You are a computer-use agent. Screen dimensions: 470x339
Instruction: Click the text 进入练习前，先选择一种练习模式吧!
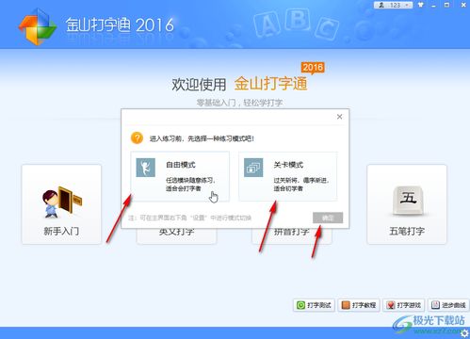(202, 138)
